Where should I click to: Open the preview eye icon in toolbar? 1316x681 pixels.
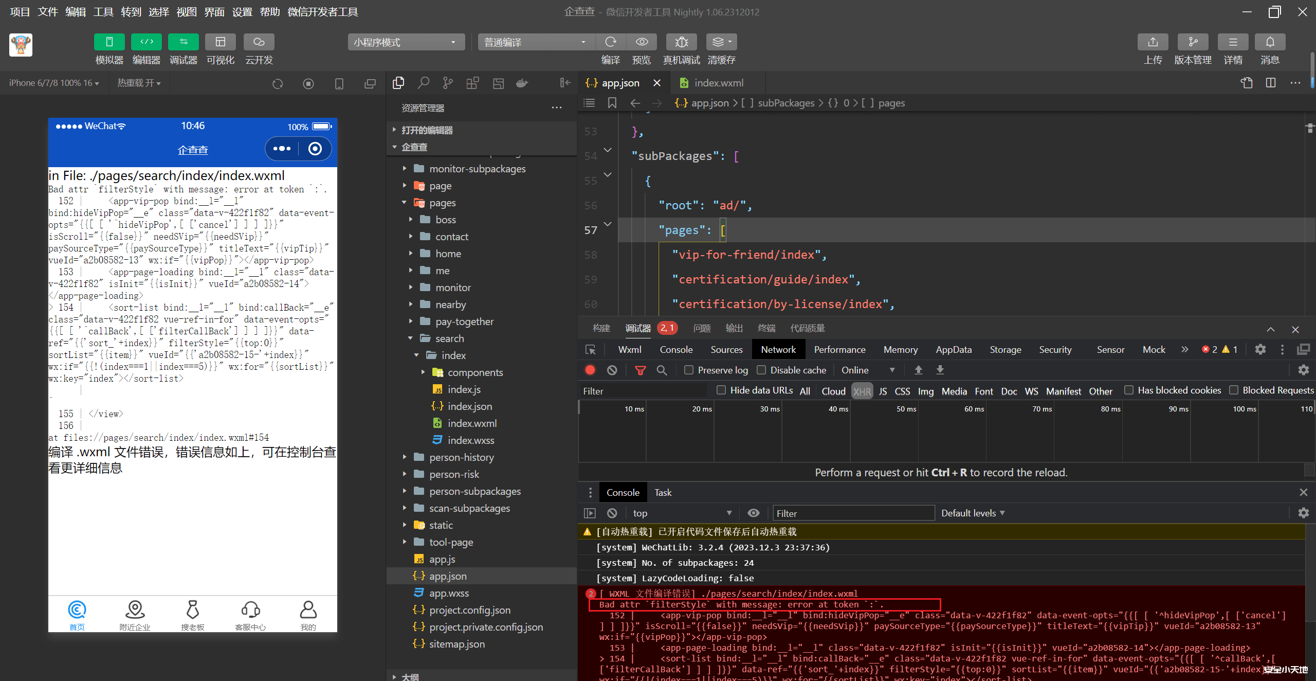click(x=642, y=42)
